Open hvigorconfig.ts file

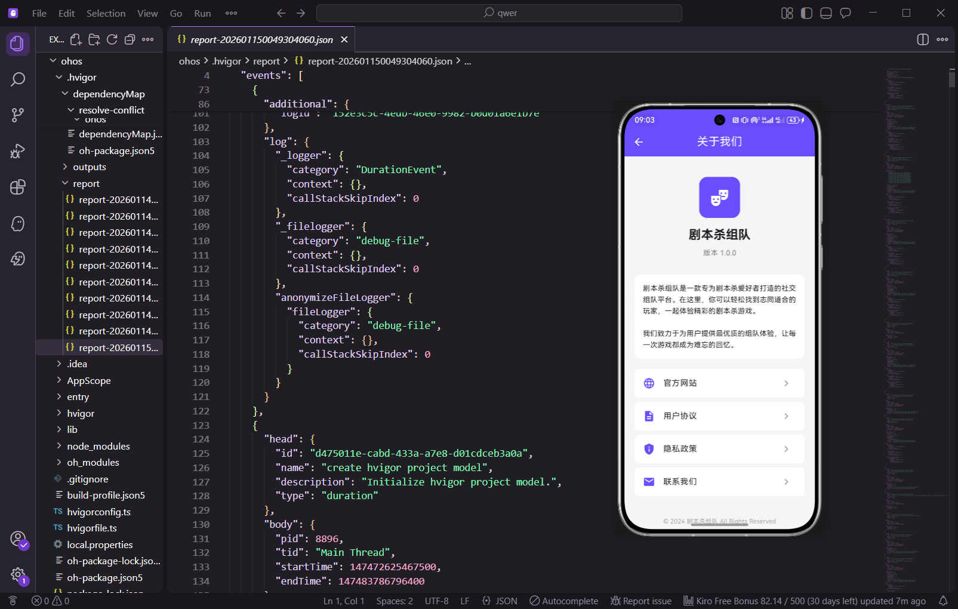point(99,512)
